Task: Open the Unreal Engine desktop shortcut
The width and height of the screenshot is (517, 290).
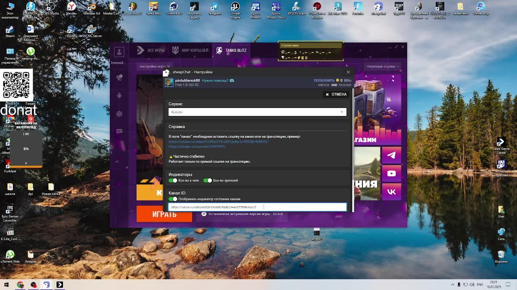Action: (x=235, y=10)
